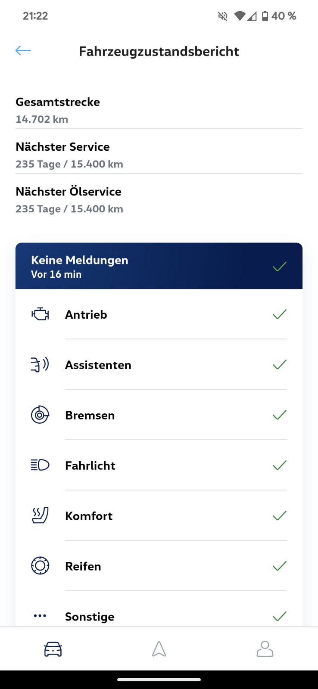This screenshot has height=689, width=318.
Task: Click the Assistenten sensor icon
Action: click(40, 365)
